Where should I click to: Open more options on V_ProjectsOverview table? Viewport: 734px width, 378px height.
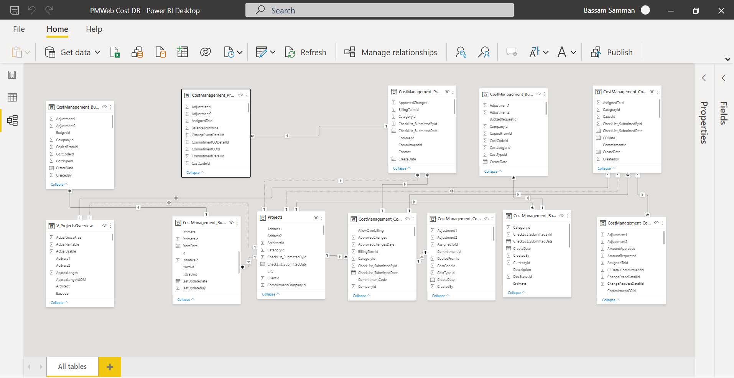pyautogui.click(x=110, y=226)
